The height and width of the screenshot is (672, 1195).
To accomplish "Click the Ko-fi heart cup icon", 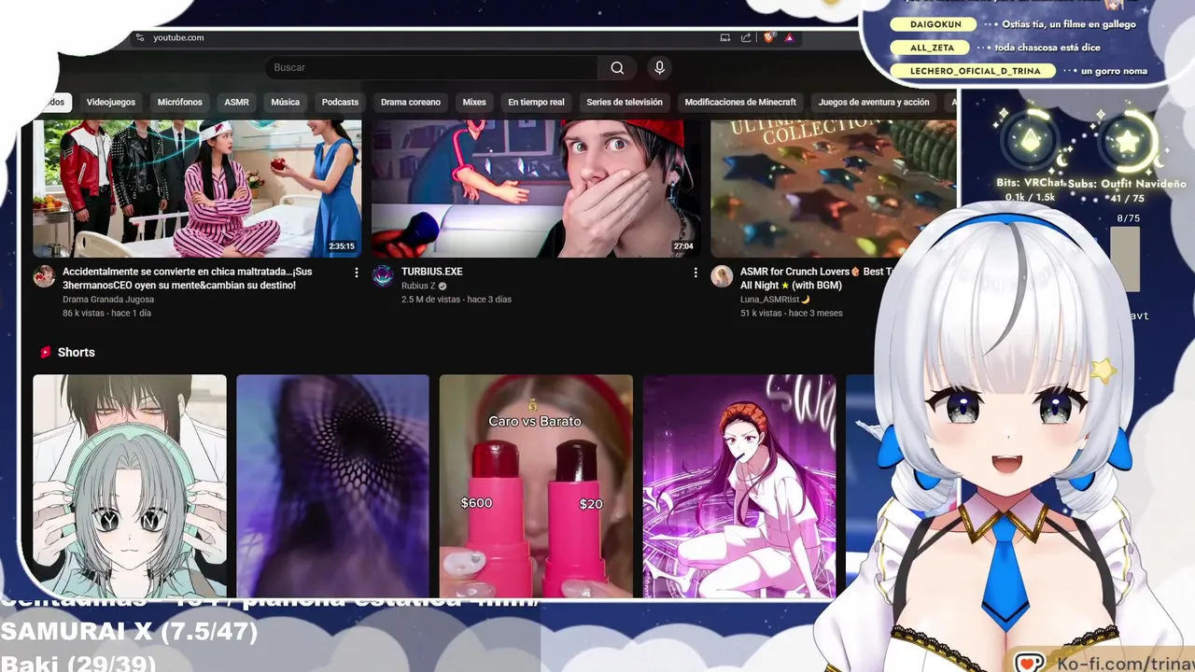I will pyautogui.click(x=1030, y=663).
